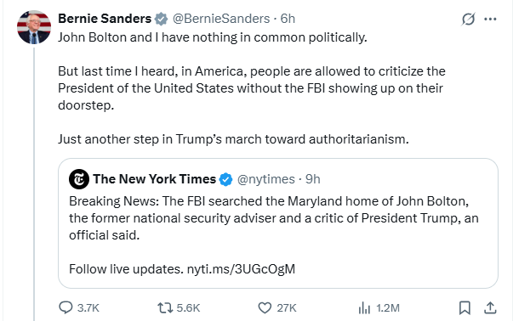Click the 9h quoted tweet timestamp
This screenshot has width=513, height=321.
click(312, 179)
